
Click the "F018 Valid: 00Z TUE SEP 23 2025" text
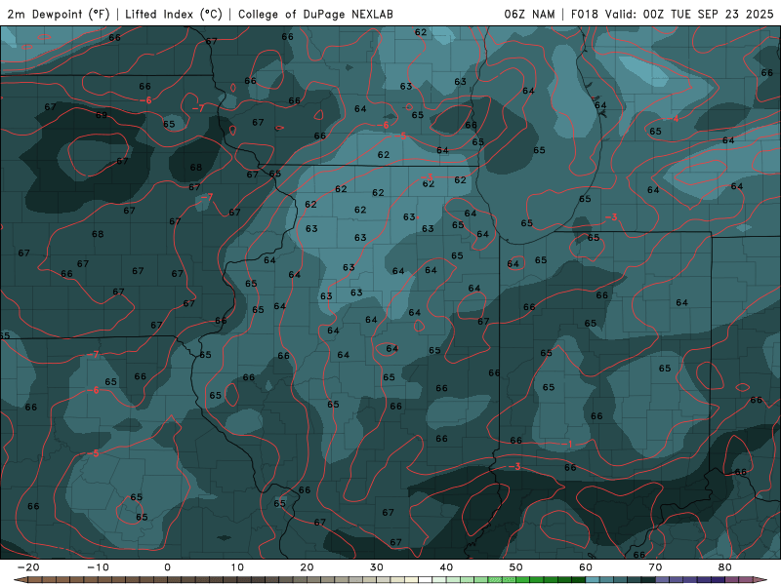pos(672,14)
